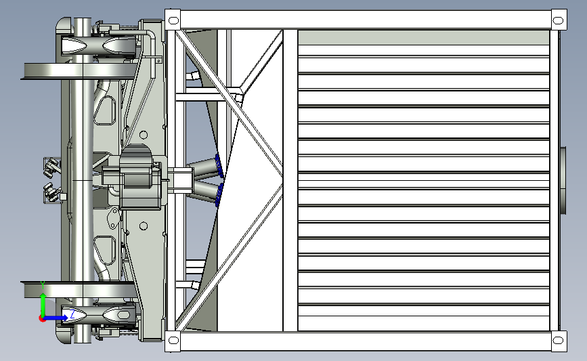Click the blue Z axis arrow of the triad
This screenshot has width=587, height=361.
point(56,318)
